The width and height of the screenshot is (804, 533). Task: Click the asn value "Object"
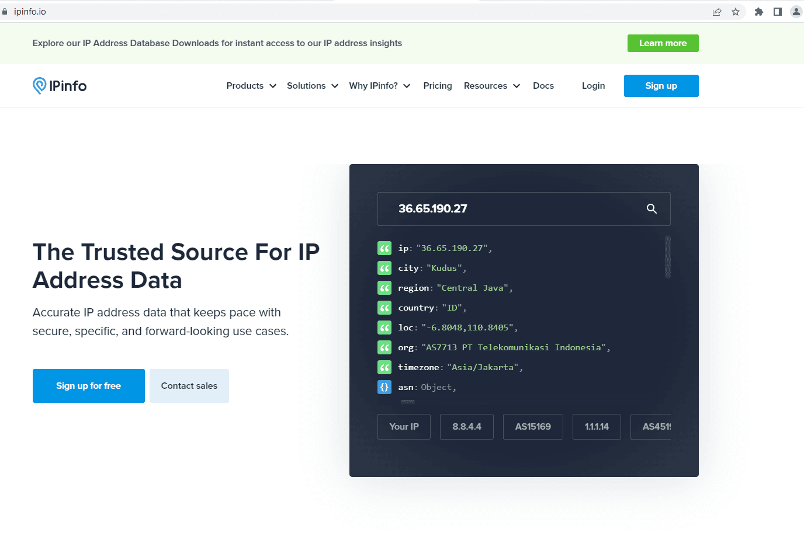point(436,387)
